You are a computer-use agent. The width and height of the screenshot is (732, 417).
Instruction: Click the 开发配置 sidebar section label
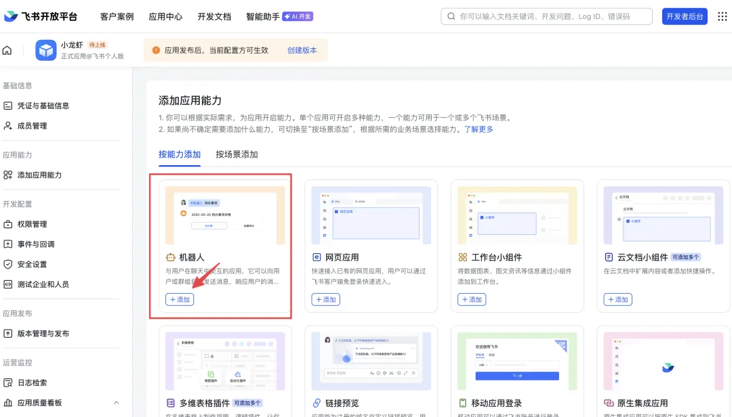point(17,204)
